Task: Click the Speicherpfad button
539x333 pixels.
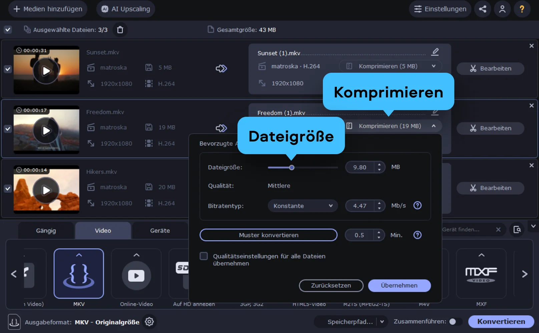Action: pyautogui.click(x=350, y=322)
